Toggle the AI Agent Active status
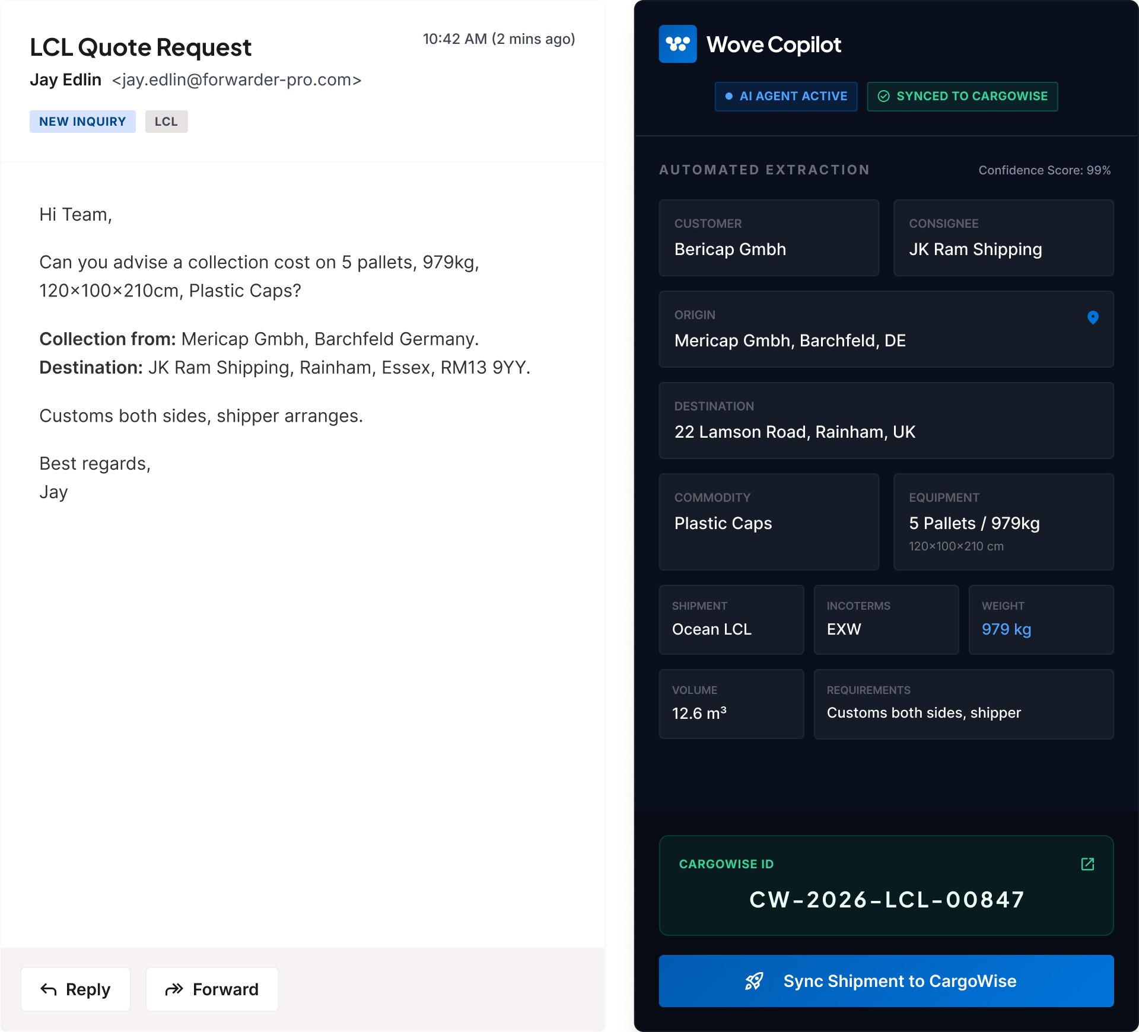 pyautogui.click(x=785, y=96)
